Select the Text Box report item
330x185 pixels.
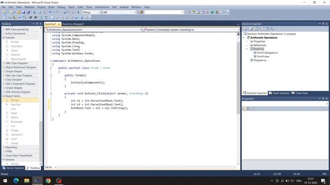click(x=15, y=105)
